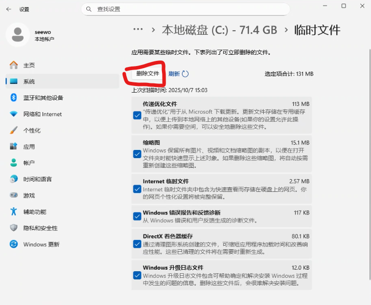Click the 辅助功能 accessibility icon
371x305 pixels.
click(x=14, y=211)
